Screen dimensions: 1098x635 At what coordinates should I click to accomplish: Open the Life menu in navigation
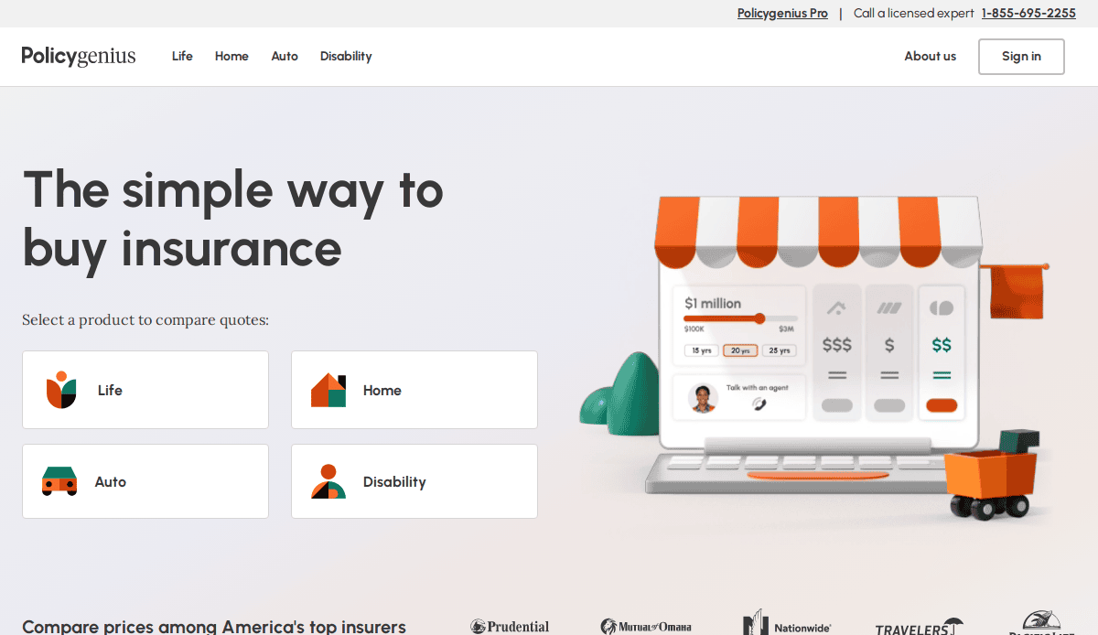182,56
